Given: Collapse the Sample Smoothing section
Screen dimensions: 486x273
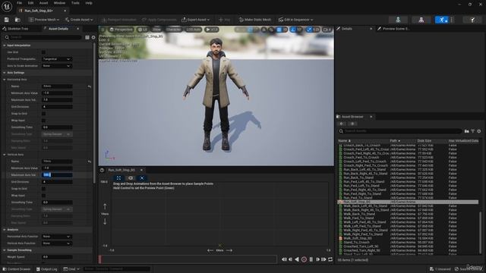Looking at the screenshot, I should click(x=5, y=250).
